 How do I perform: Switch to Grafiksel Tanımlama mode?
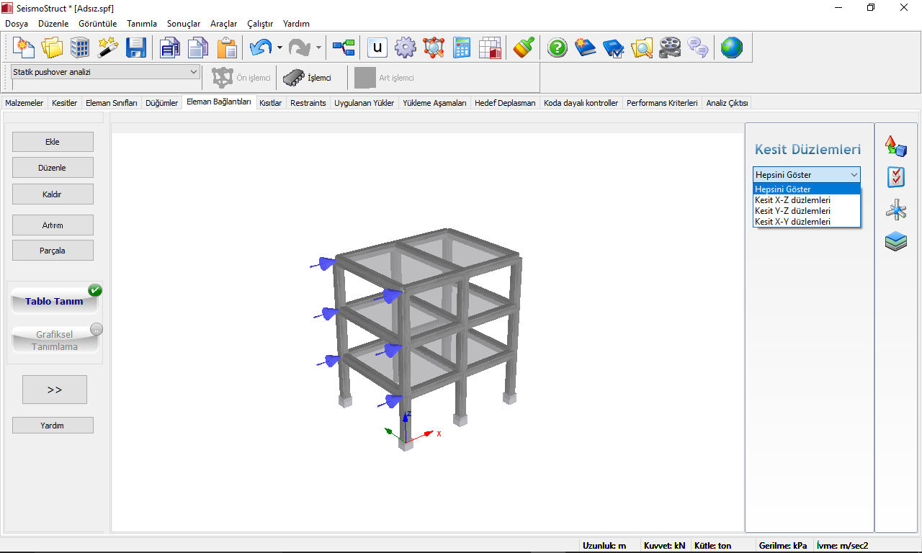click(55, 341)
